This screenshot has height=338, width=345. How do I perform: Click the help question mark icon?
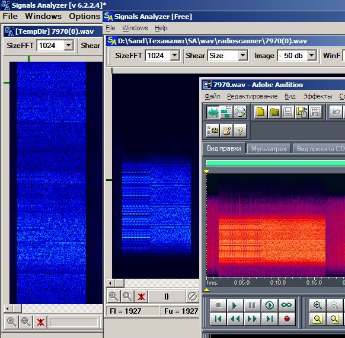click(240, 130)
